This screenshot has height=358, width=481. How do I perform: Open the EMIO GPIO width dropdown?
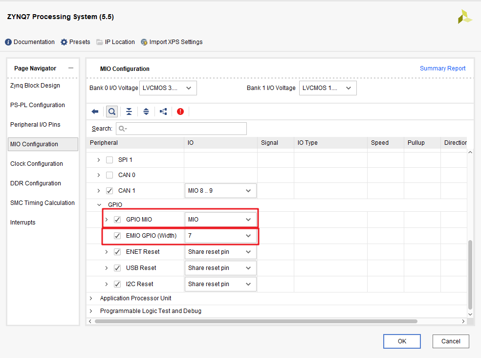pyautogui.click(x=220, y=236)
